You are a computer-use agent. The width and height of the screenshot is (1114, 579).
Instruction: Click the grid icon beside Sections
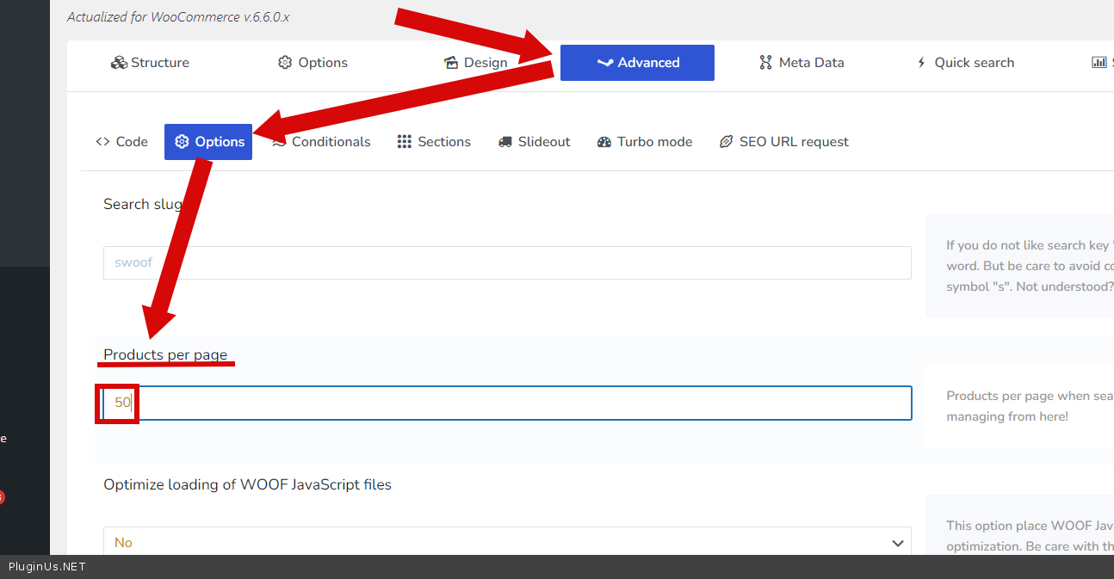pyautogui.click(x=405, y=142)
